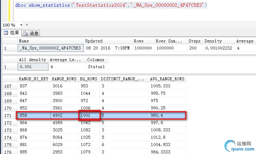256x154 pixels.
Task: Click the messages document icon on 消息 tab
Action: tap(25, 33)
